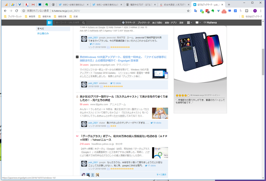Click すべて表示 link
Screen dimensions: 266x181
pos(161,175)
